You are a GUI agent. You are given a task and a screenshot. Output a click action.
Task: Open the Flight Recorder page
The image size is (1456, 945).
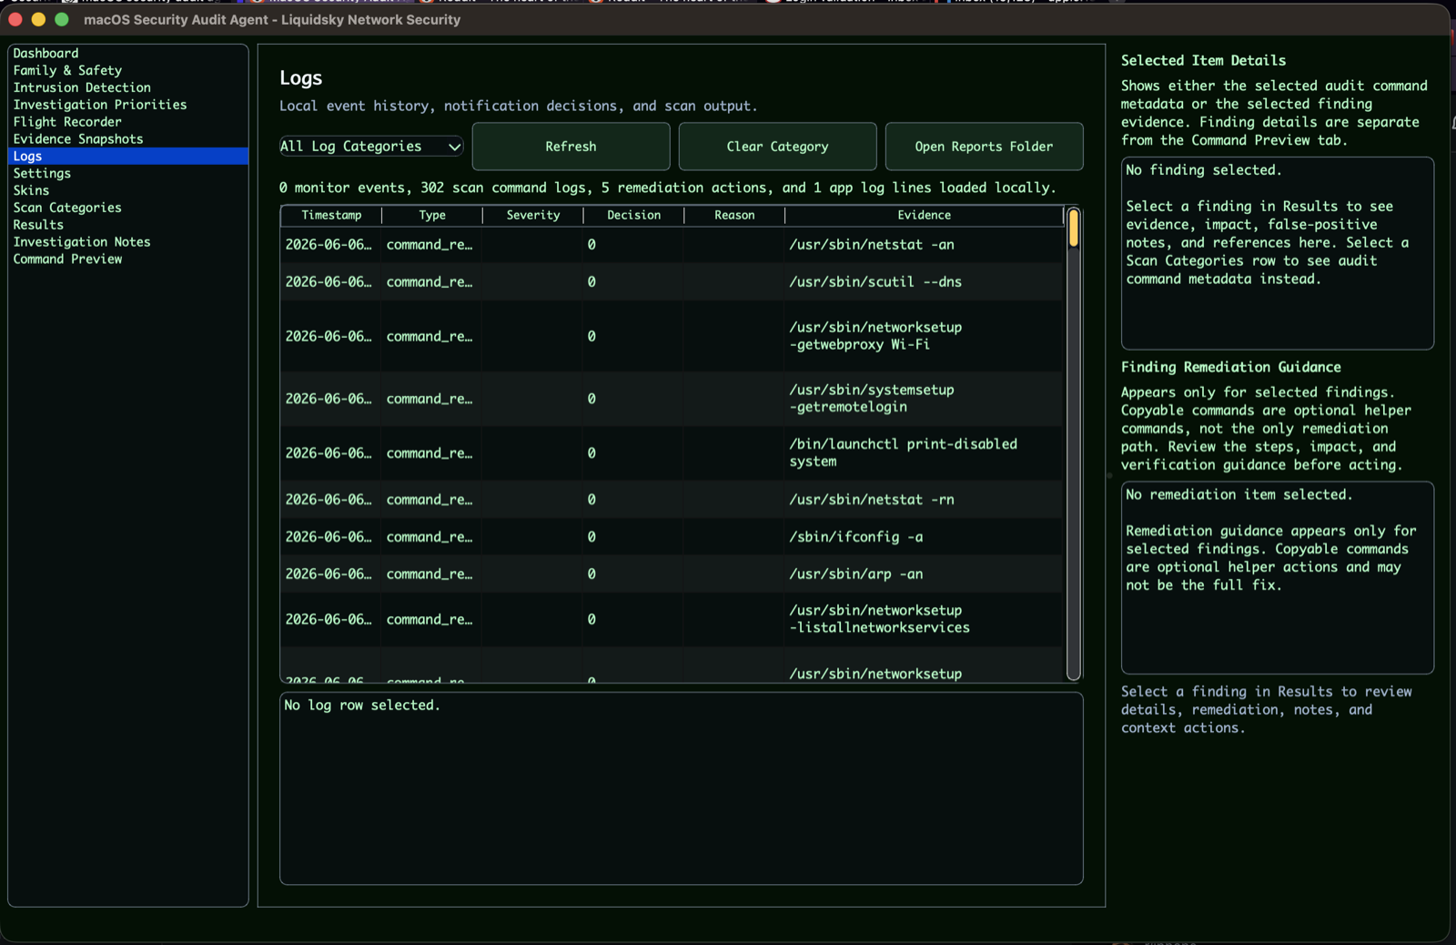click(x=128, y=122)
